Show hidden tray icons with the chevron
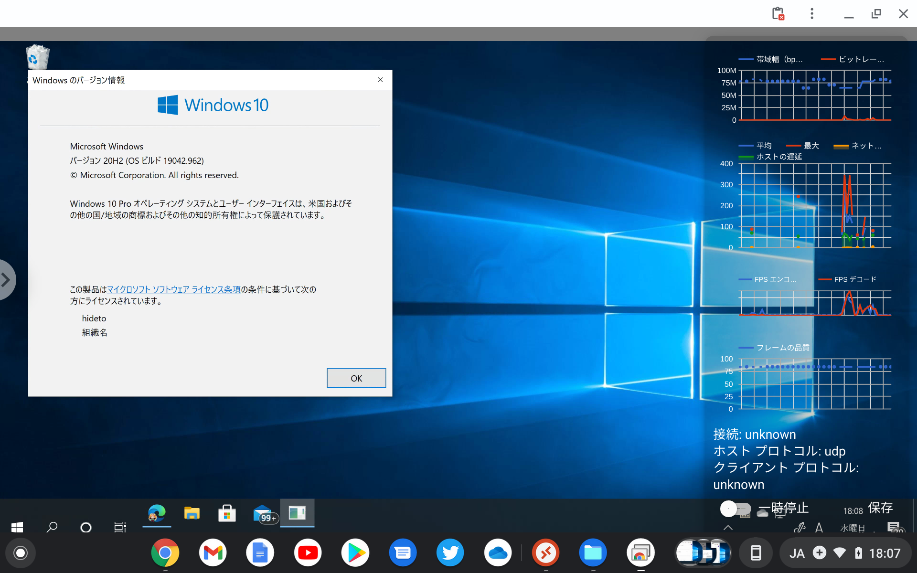Image resolution: width=917 pixels, height=573 pixels. point(728,528)
